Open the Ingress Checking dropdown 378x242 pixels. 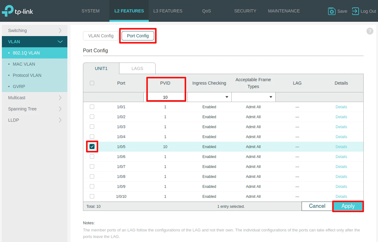coord(209,97)
